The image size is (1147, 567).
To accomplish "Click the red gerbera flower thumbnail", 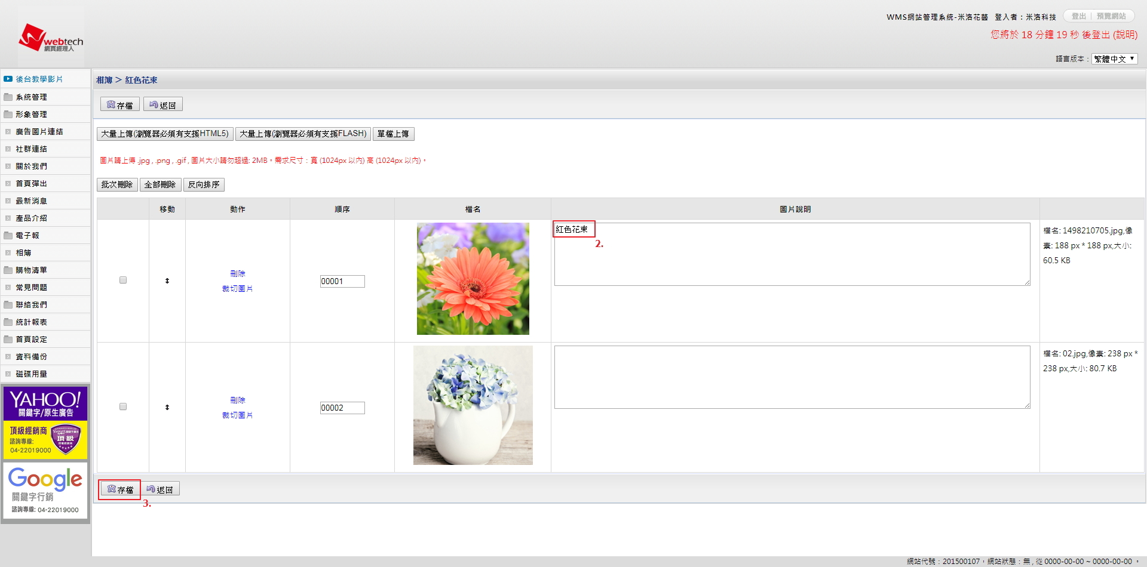I will [473, 279].
